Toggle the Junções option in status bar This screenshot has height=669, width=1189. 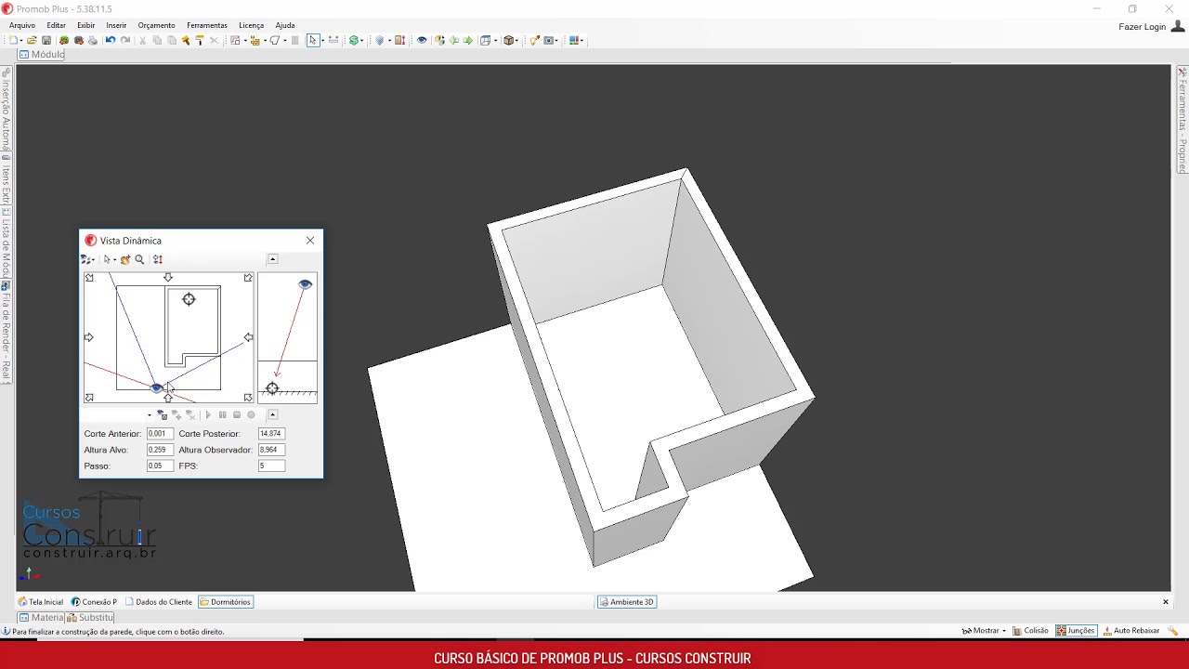[1076, 630]
